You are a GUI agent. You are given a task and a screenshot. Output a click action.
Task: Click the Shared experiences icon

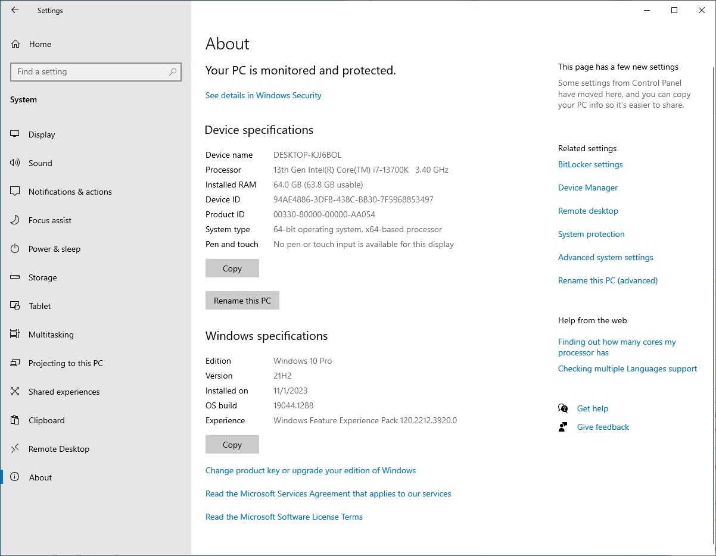coord(15,392)
